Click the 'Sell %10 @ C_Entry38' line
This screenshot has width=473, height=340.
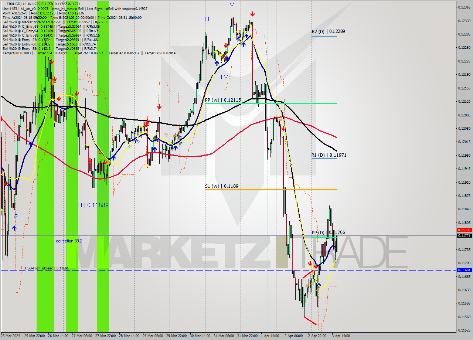pyautogui.click(x=51, y=26)
